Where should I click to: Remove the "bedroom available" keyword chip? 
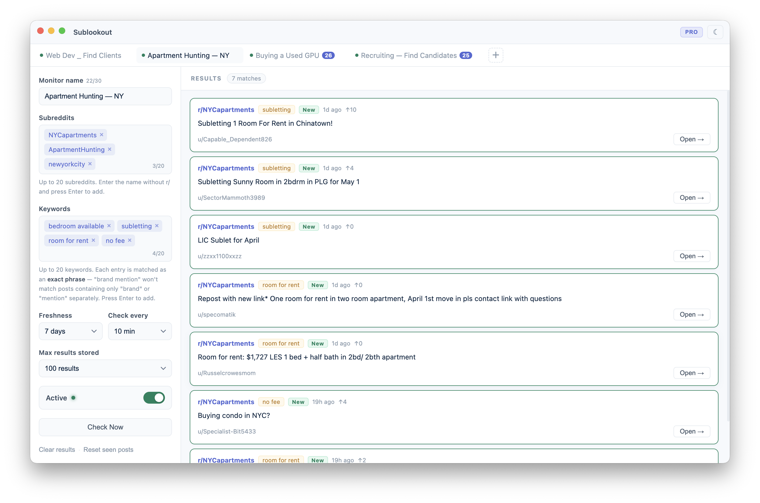point(109,226)
